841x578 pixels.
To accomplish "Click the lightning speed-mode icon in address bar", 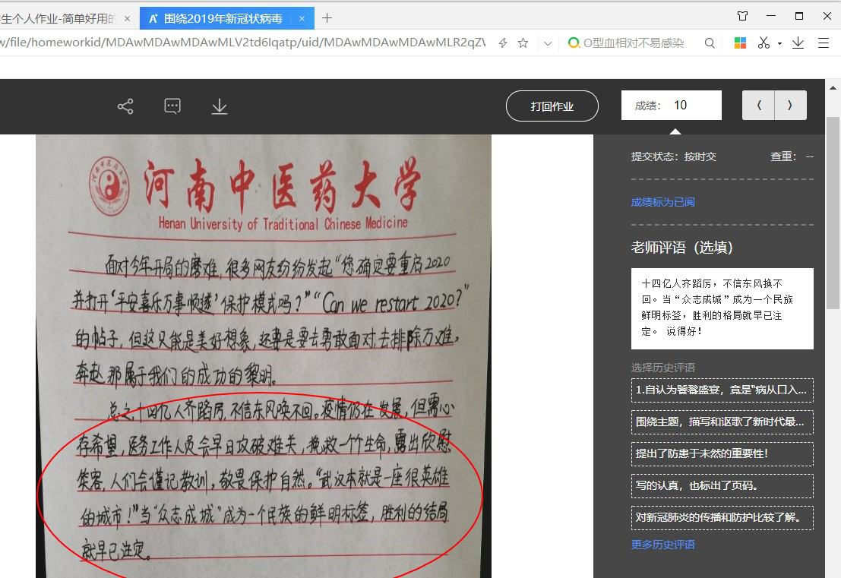I will pyautogui.click(x=502, y=43).
